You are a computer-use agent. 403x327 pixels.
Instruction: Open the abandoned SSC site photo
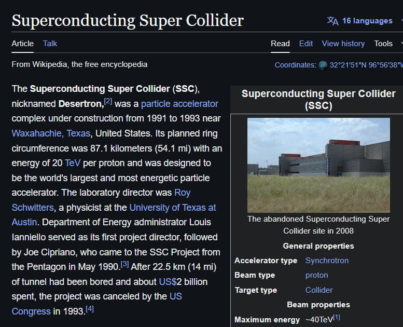pos(318,165)
